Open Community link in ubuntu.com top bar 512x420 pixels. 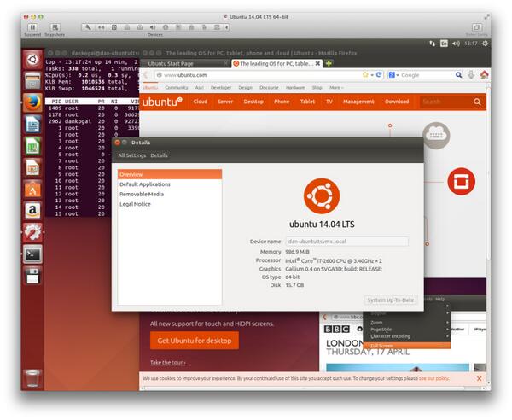pyautogui.click(x=177, y=88)
